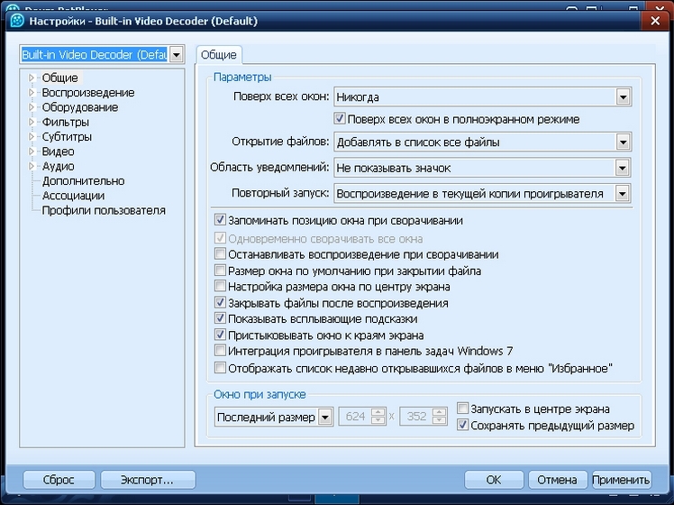Image resolution: width=674 pixels, height=505 pixels.
Task: Click the PotPlayer icon in title bar
Action: (15, 20)
